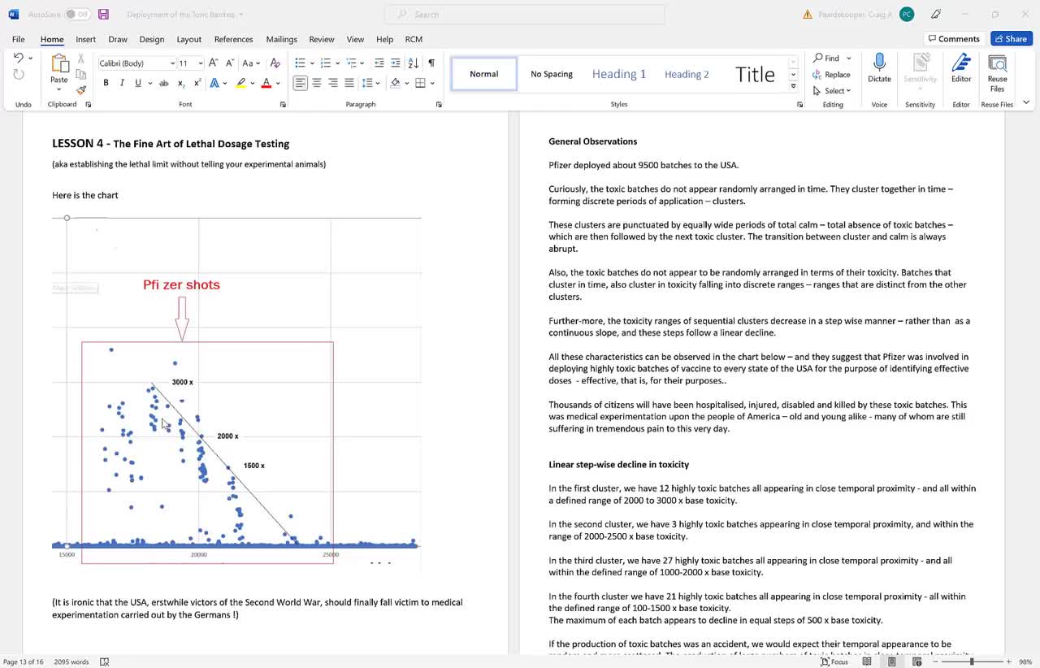Toggle Italic formatting
Image resolution: width=1040 pixels, height=668 pixels.
tap(122, 83)
